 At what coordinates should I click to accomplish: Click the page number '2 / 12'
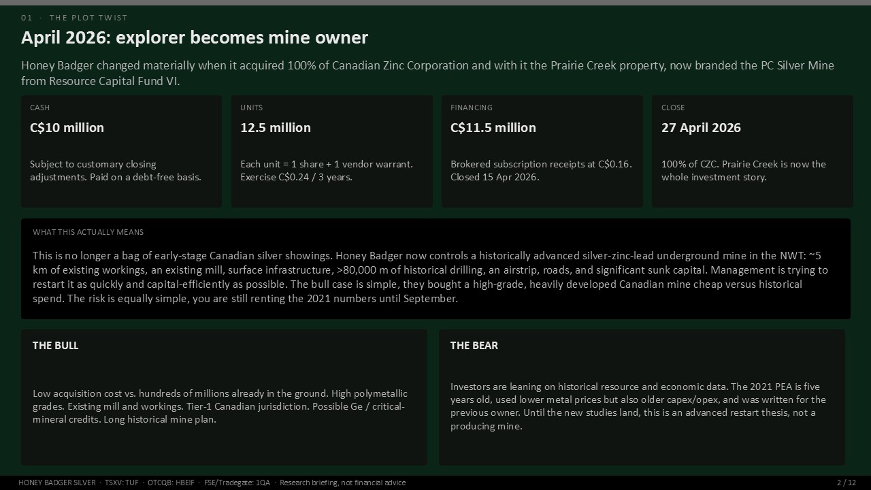click(x=847, y=483)
